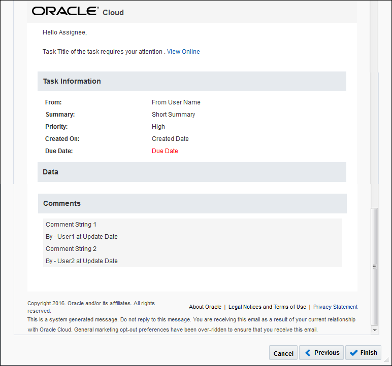Select the Data section header
The height and width of the screenshot is (366, 392).
192,172
